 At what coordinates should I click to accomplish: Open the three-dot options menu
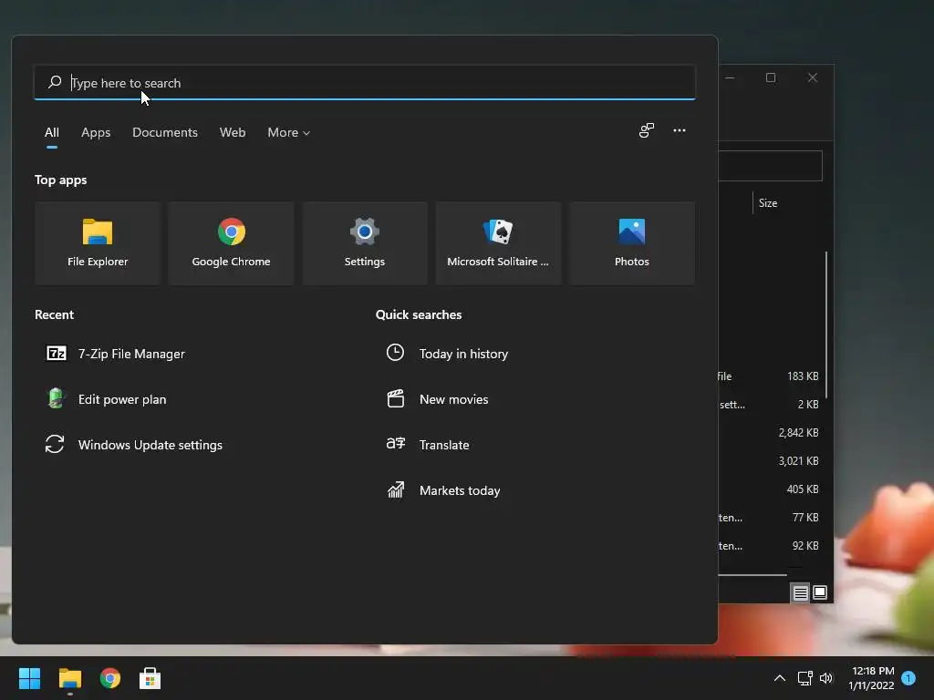click(x=679, y=130)
